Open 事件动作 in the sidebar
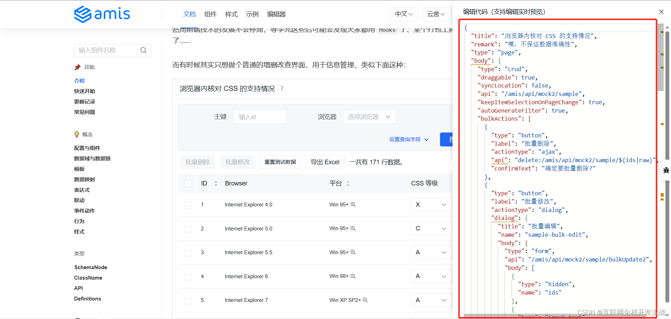 pyautogui.click(x=85, y=211)
